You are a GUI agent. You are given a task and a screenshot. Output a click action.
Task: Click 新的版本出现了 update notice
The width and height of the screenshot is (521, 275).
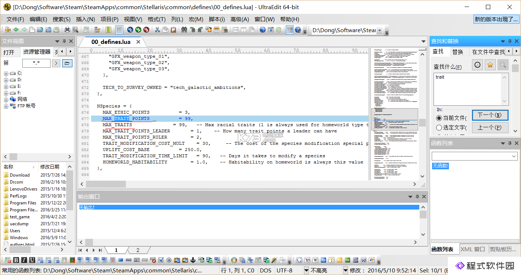coord(496,19)
